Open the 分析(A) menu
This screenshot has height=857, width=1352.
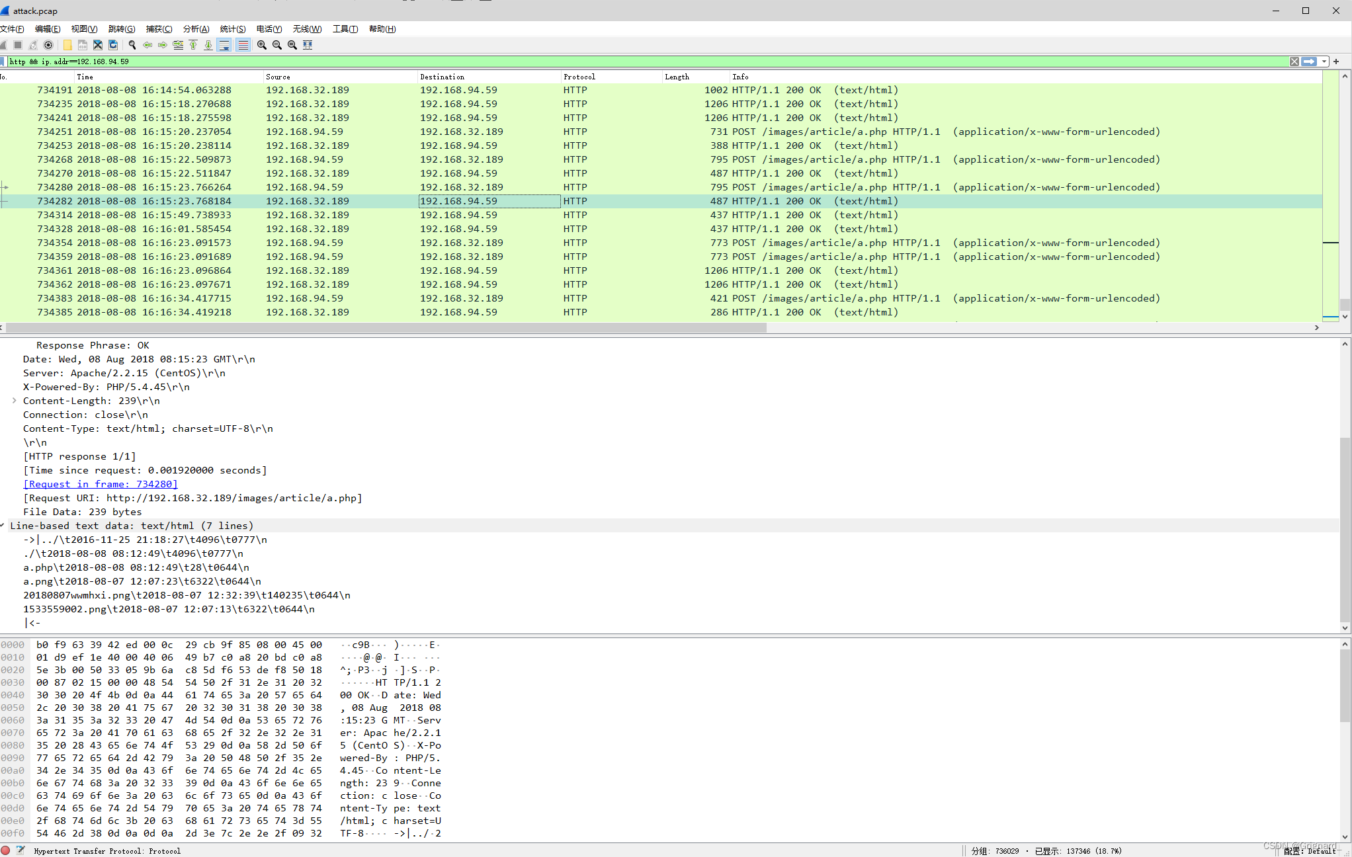196,29
